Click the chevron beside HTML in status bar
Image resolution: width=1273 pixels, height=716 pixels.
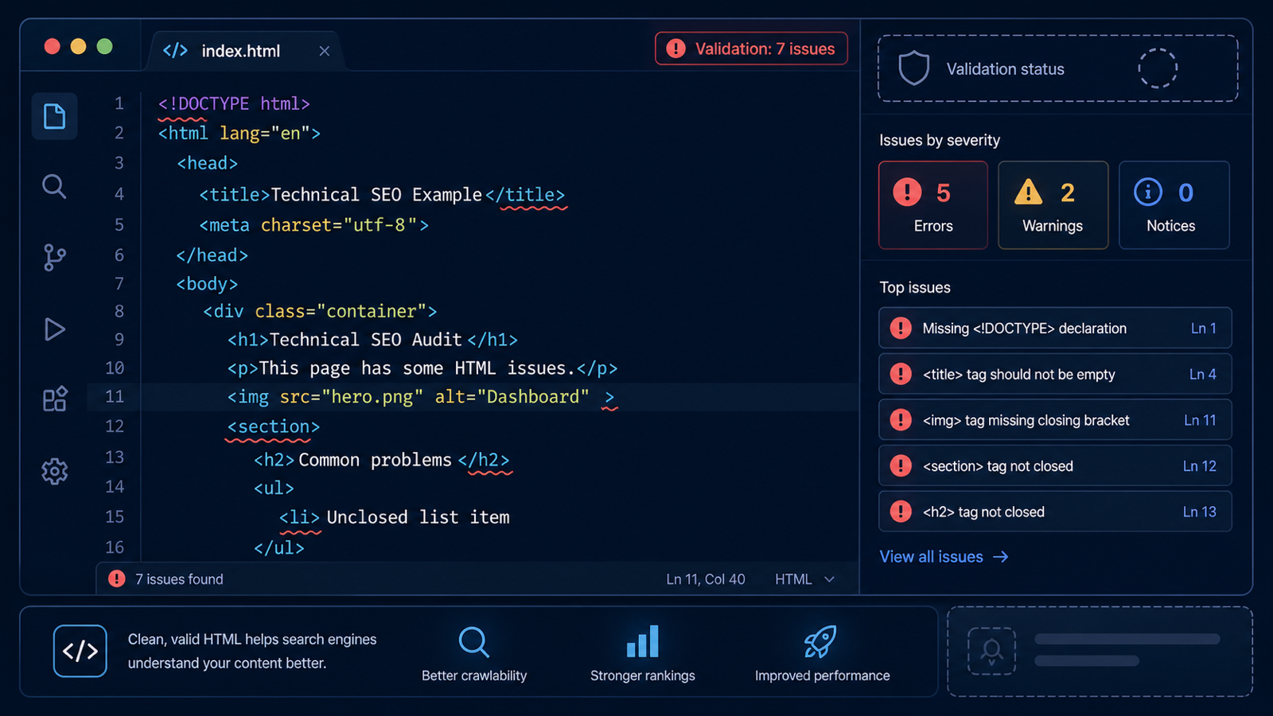click(830, 579)
